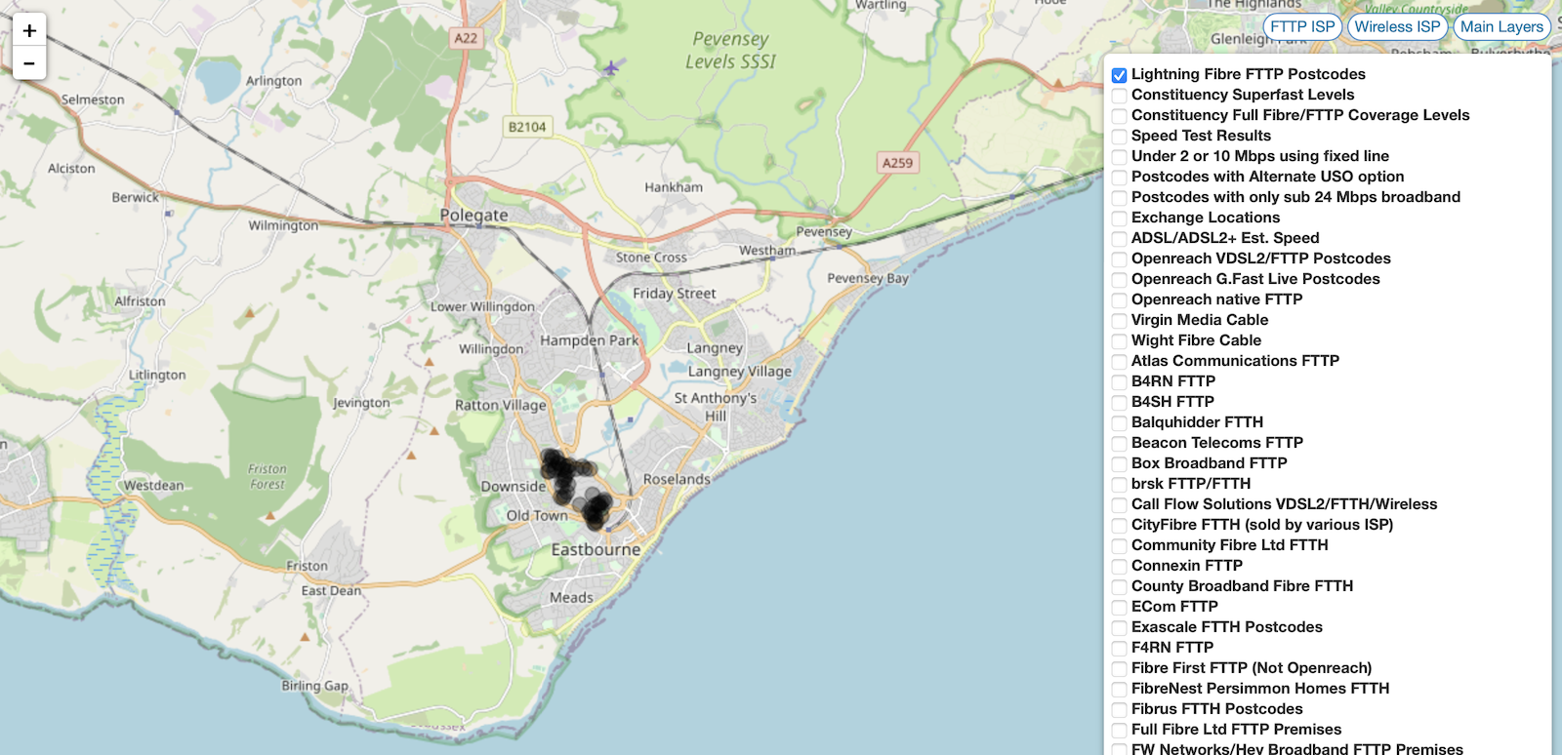Toggle Constituency Superfast Levels checkbox

pyautogui.click(x=1120, y=96)
